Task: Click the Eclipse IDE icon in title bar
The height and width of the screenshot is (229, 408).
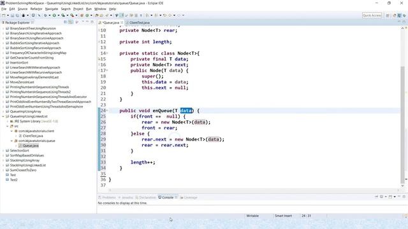Action: coord(3,3)
